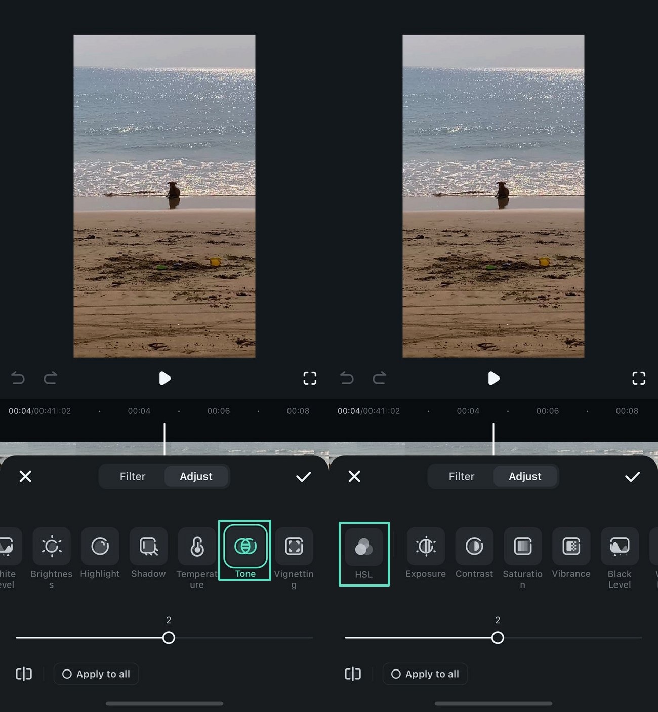Screen dimensions: 658x712
Task: Undo last change in left screen
Action: tap(18, 378)
